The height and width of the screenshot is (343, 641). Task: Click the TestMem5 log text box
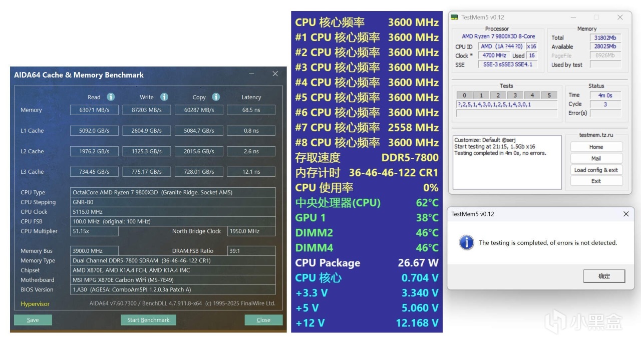pos(507,162)
